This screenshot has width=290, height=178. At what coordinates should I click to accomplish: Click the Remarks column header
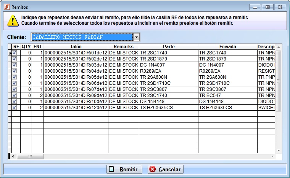pos(123,47)
